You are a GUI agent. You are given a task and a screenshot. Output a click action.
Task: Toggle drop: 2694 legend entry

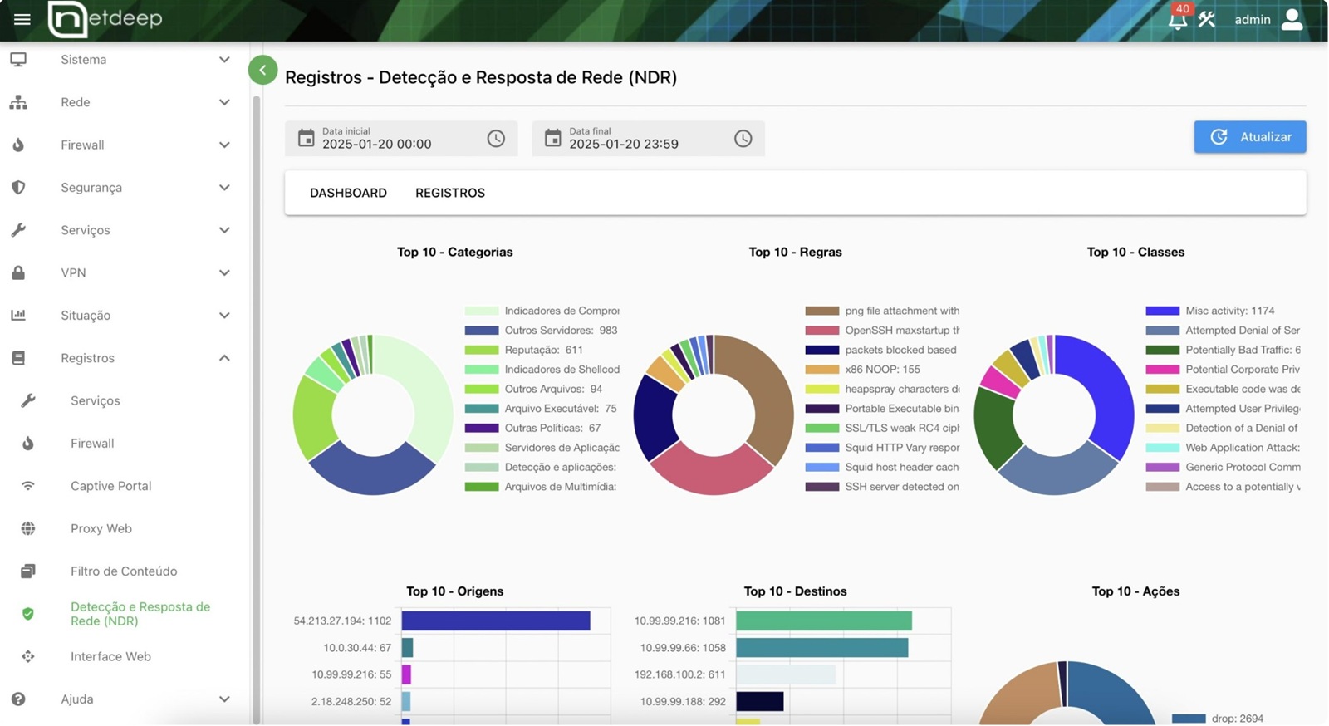point(1218,719)
